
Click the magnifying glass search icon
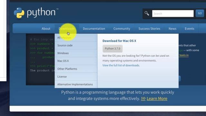point(147,14)
